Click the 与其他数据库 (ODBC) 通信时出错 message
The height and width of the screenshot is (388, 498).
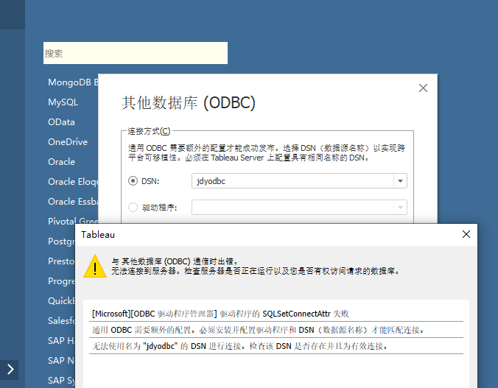175,261
